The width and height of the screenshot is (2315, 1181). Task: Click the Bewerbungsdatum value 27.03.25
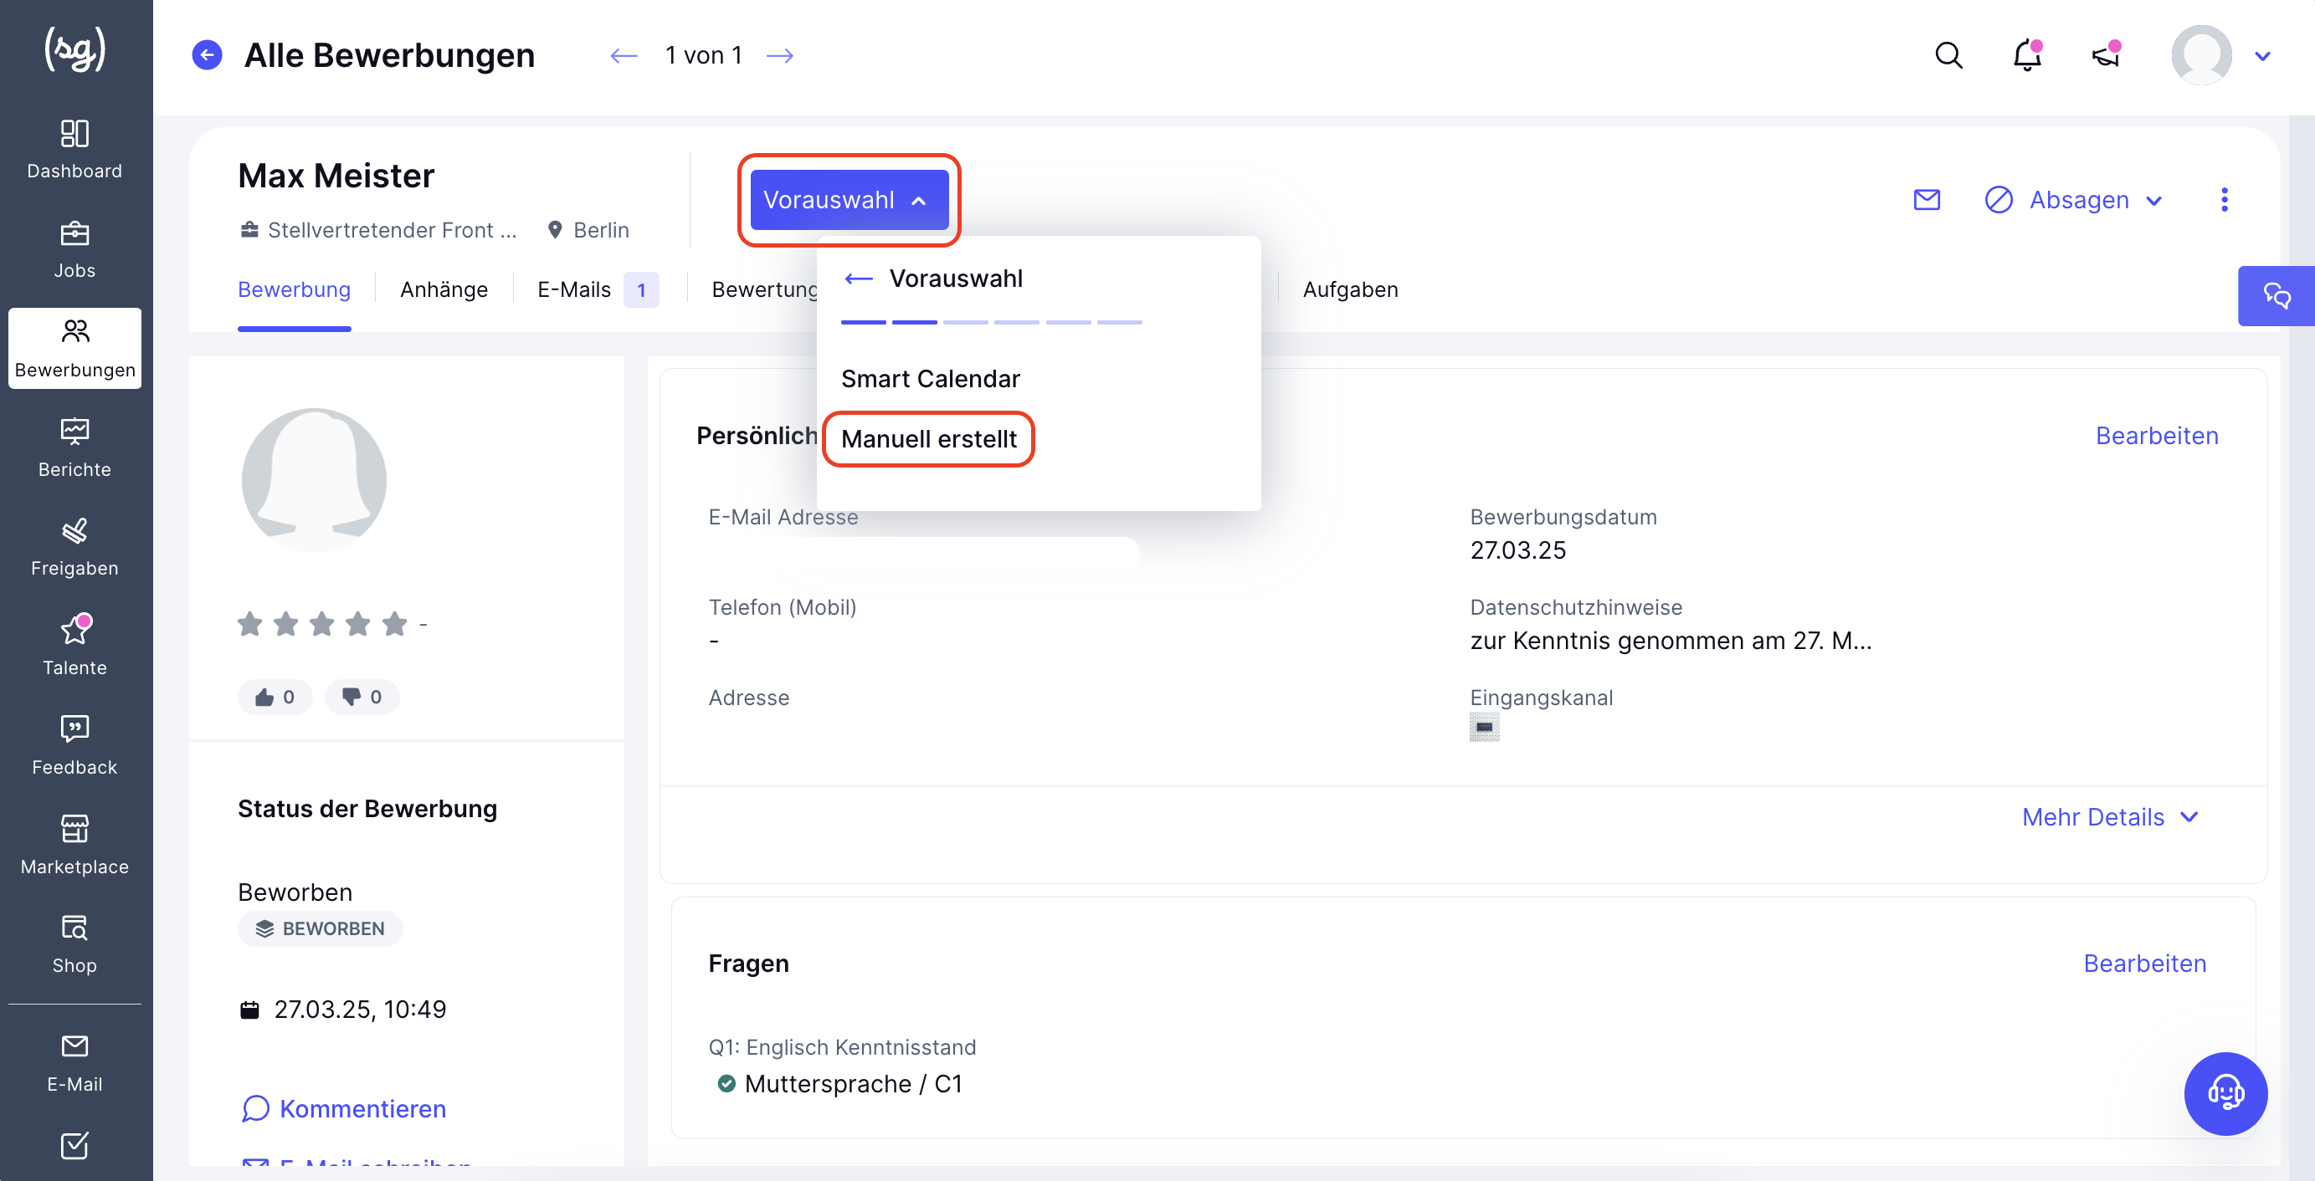coord(1518,550)
